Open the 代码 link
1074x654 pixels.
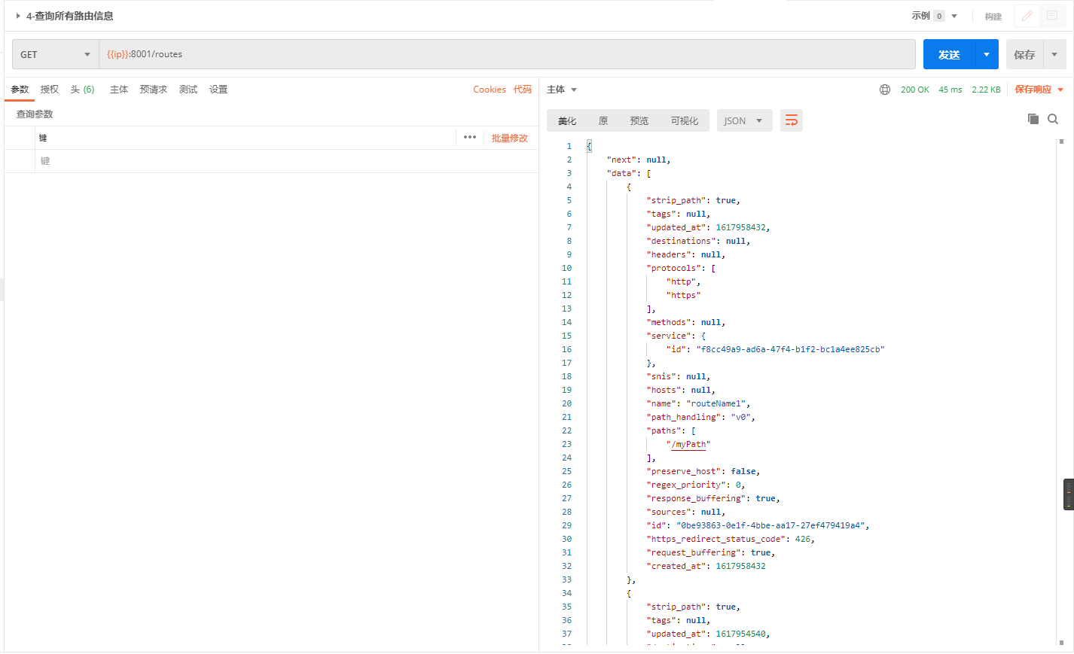pos(523,90)
